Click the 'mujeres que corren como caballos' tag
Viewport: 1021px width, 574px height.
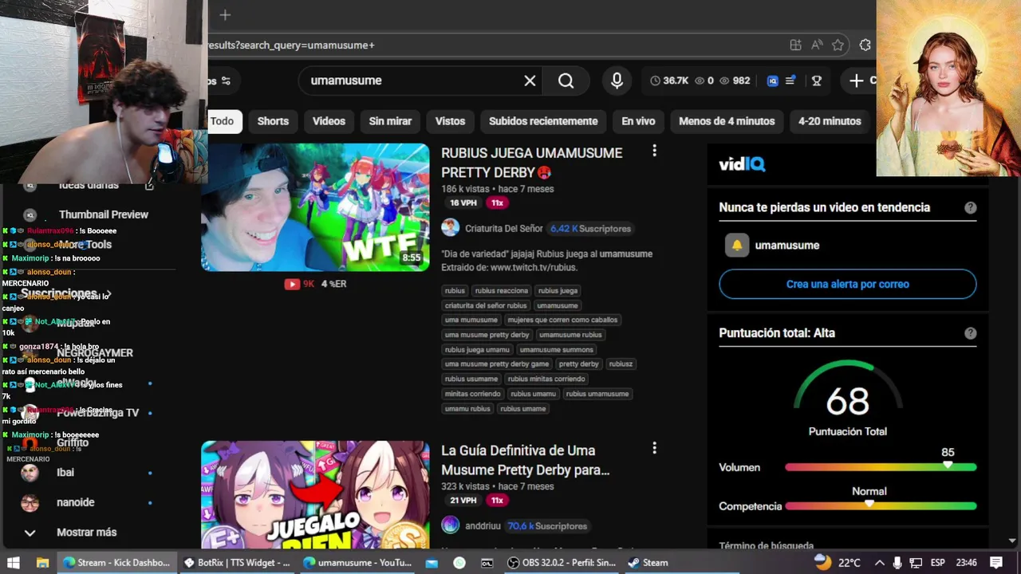(x=562, y=320)
